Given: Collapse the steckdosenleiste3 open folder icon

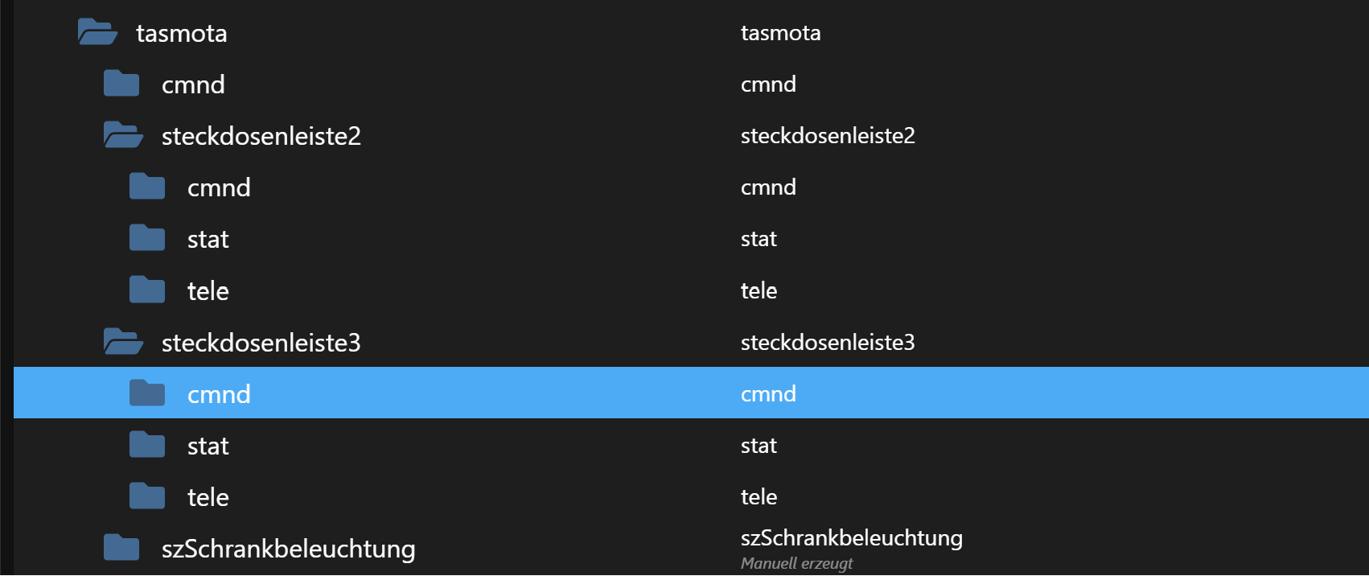Looking at the screenshot, I should tap(123, 342).
